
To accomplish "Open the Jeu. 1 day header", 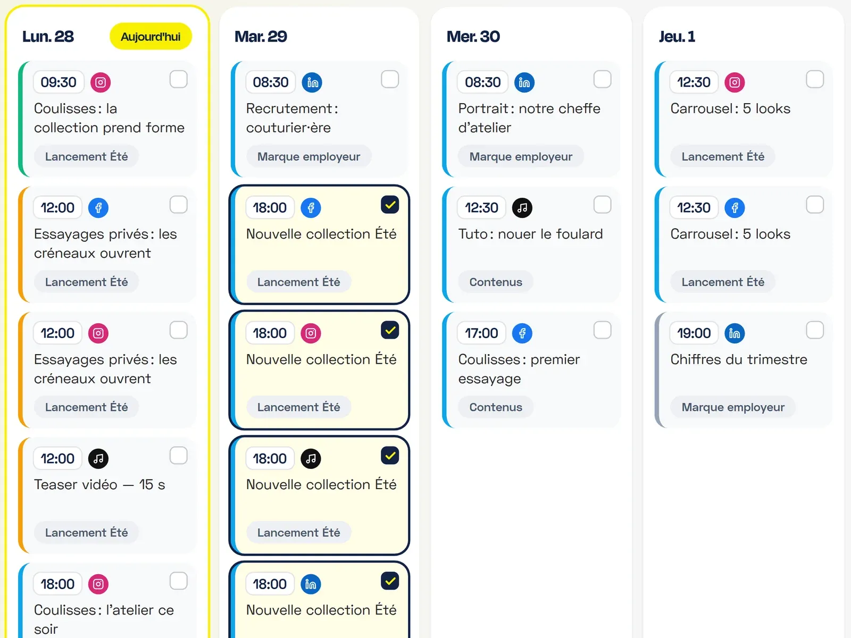I will pos(677,37).
